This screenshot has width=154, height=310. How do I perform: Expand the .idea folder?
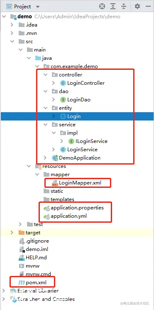coord(12,25)
